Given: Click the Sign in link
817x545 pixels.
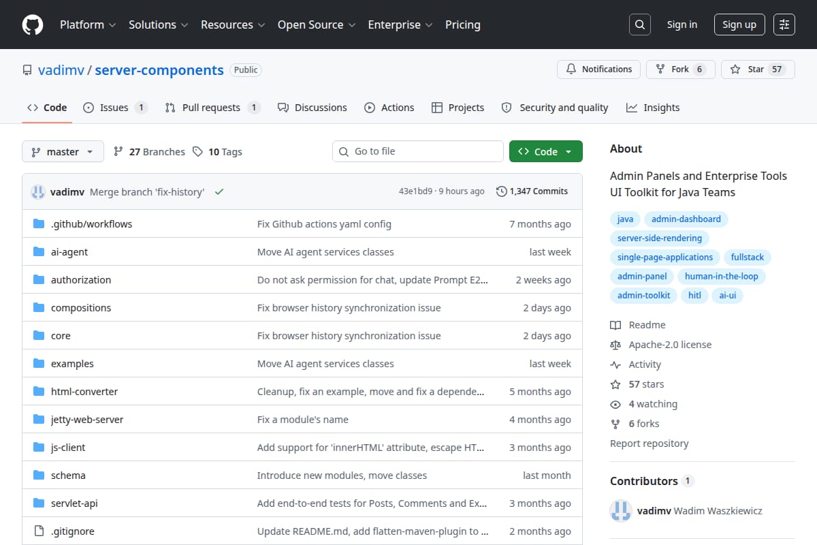Looking at the screenshot, I should click(x=682, y=25).
